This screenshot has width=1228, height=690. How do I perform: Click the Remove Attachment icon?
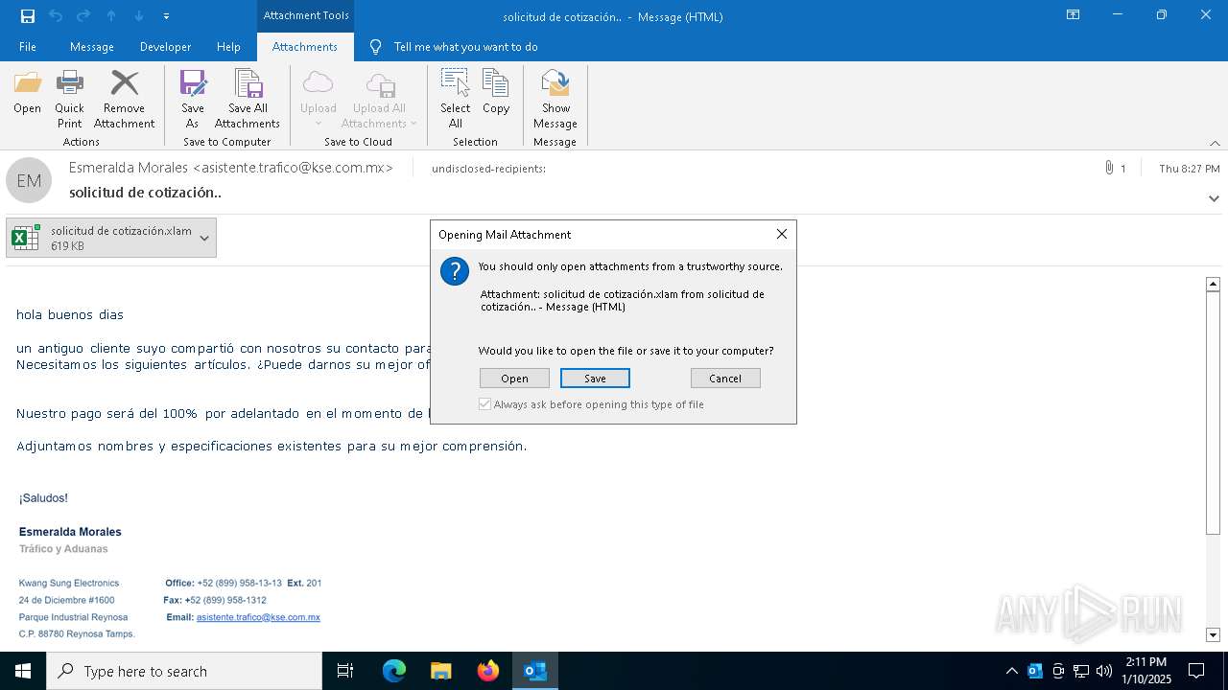pos(124,98)
